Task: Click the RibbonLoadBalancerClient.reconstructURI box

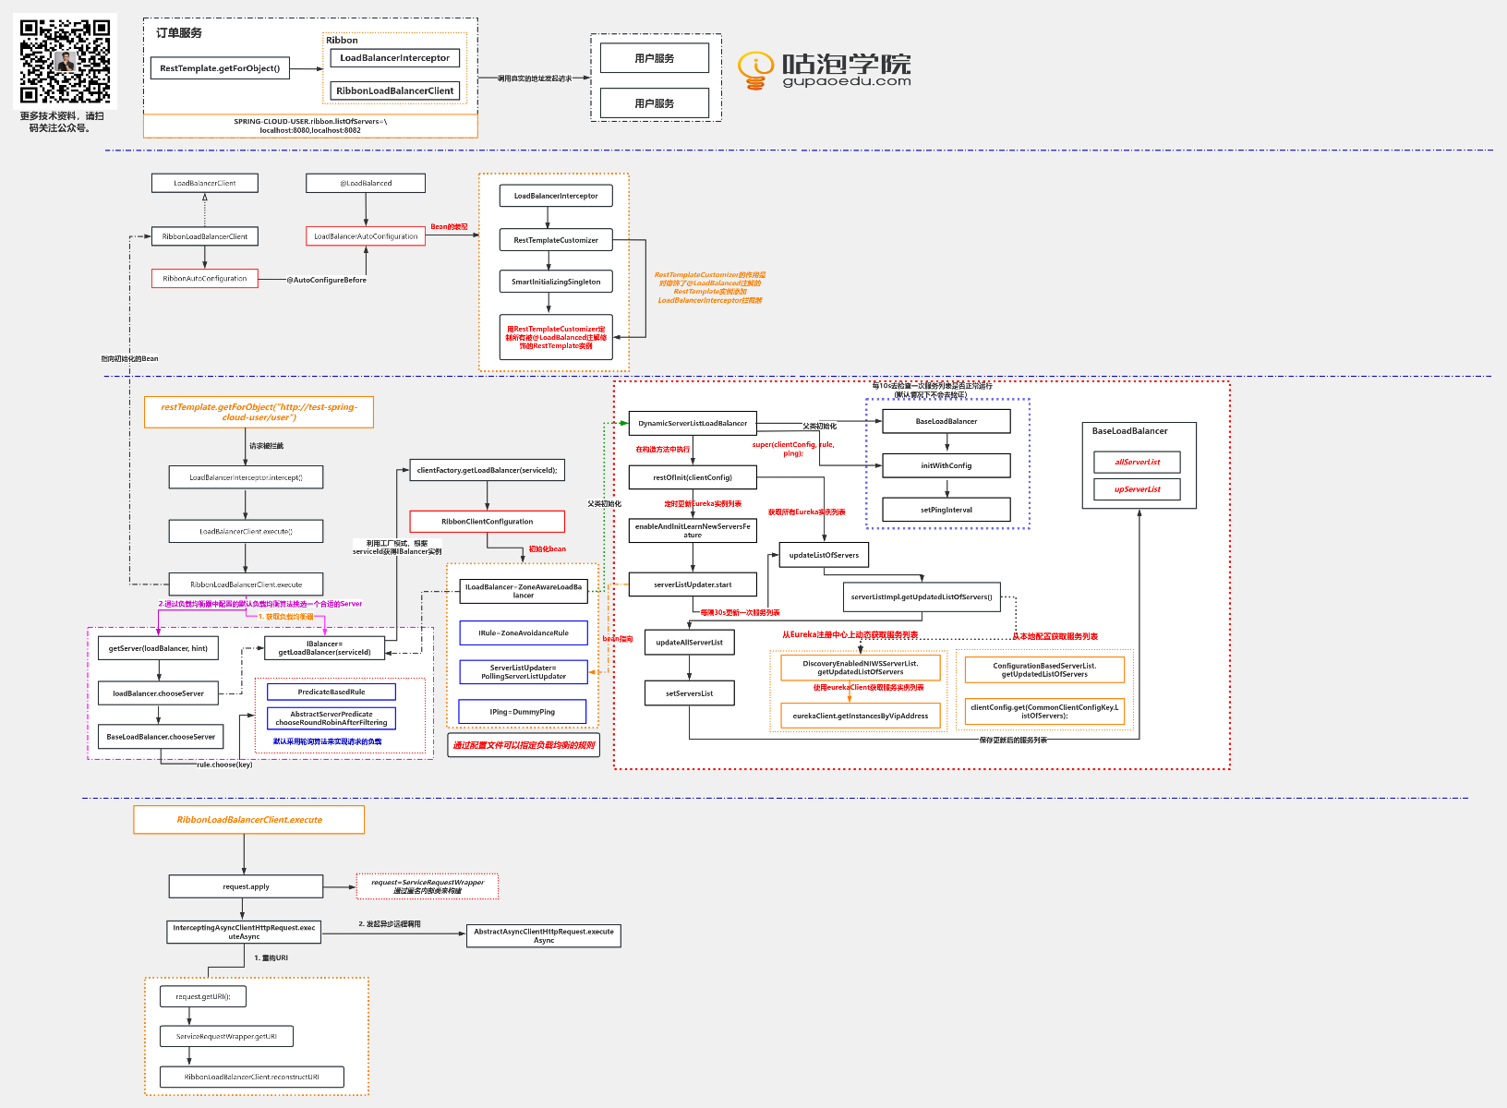Action: [252, 1077]
